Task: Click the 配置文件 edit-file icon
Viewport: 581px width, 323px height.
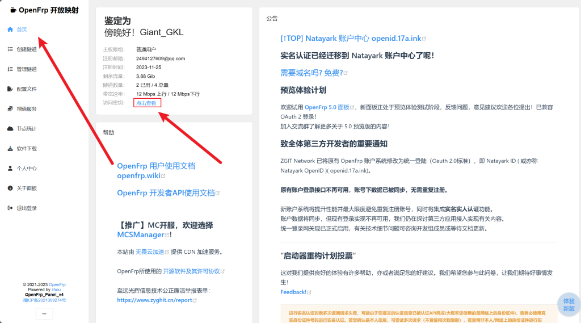Action: coord(10,89)
